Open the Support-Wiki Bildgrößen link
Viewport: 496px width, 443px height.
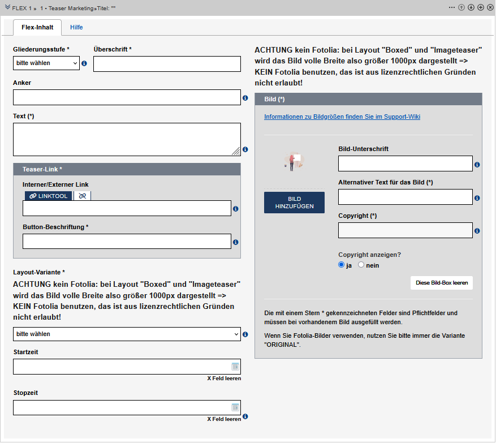click(342, 117)
